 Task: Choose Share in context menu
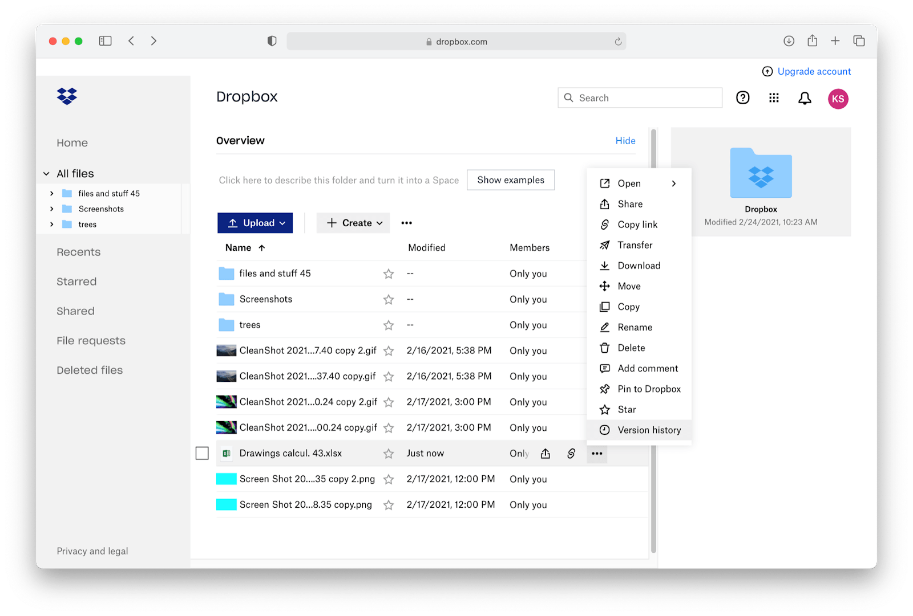[x=639, y=204]
